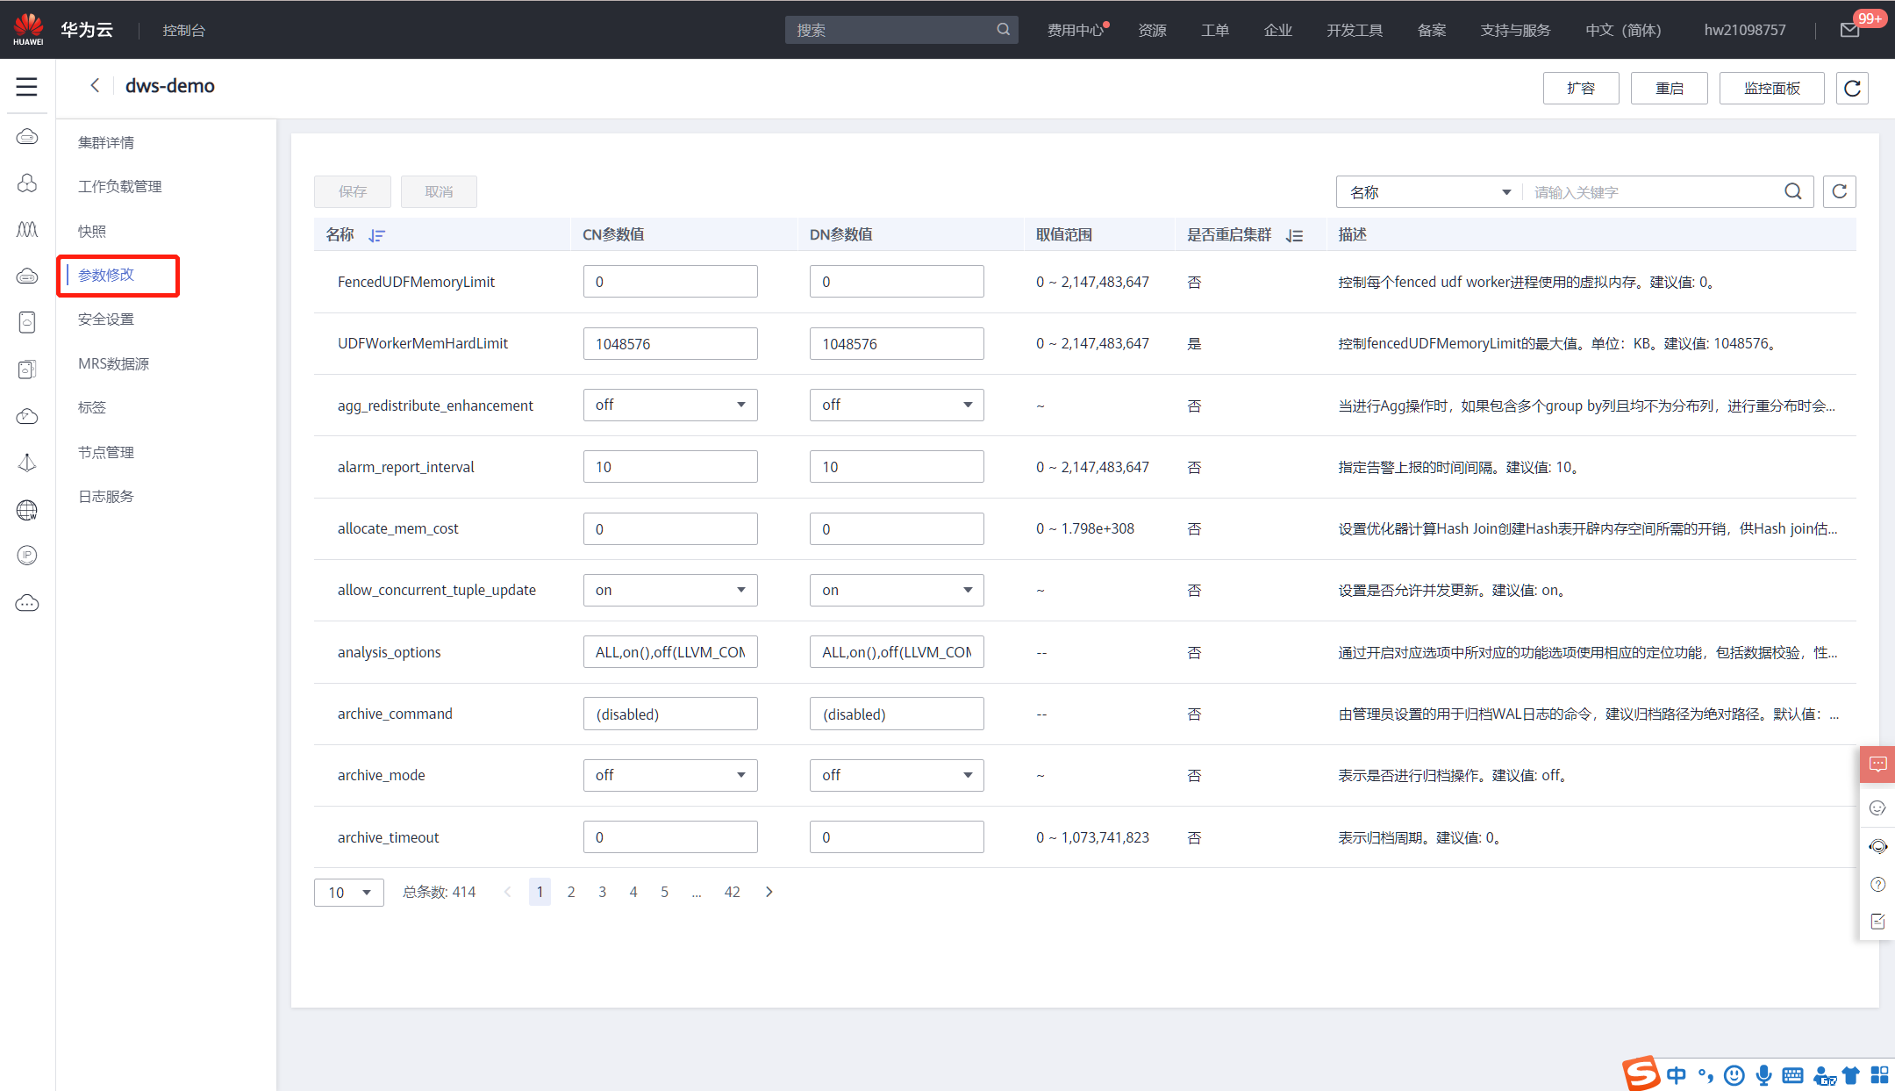This screenshot has width=1895, height=1091.
Task: Click the back arrow beside dws-demo
Action: tap(95, 86)
